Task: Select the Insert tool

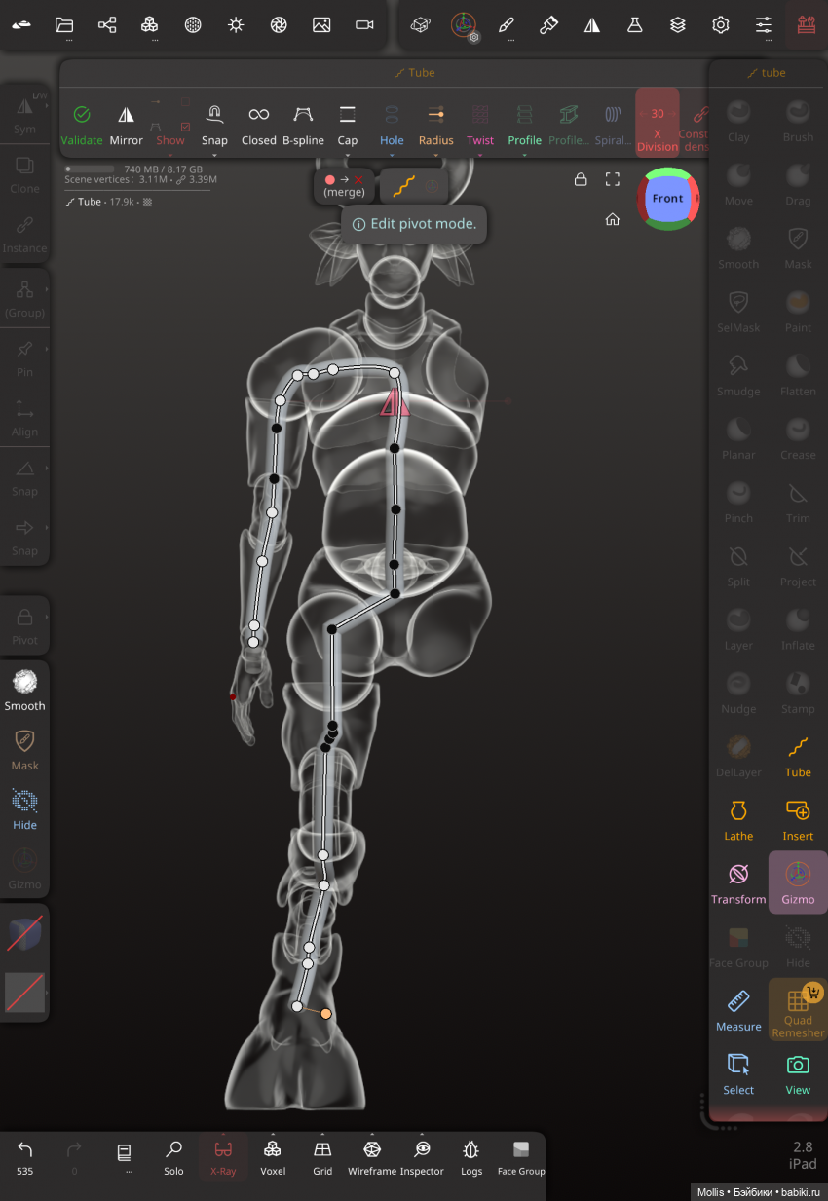Action: [798, 818]
